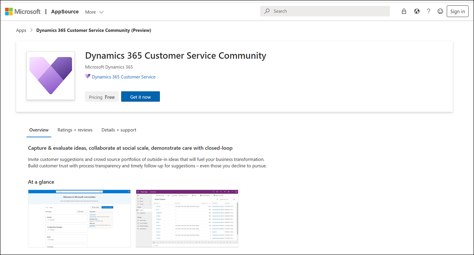Click the search magnifier icon
This screenshot has width=474, height=255.
(x=267, y=11)
